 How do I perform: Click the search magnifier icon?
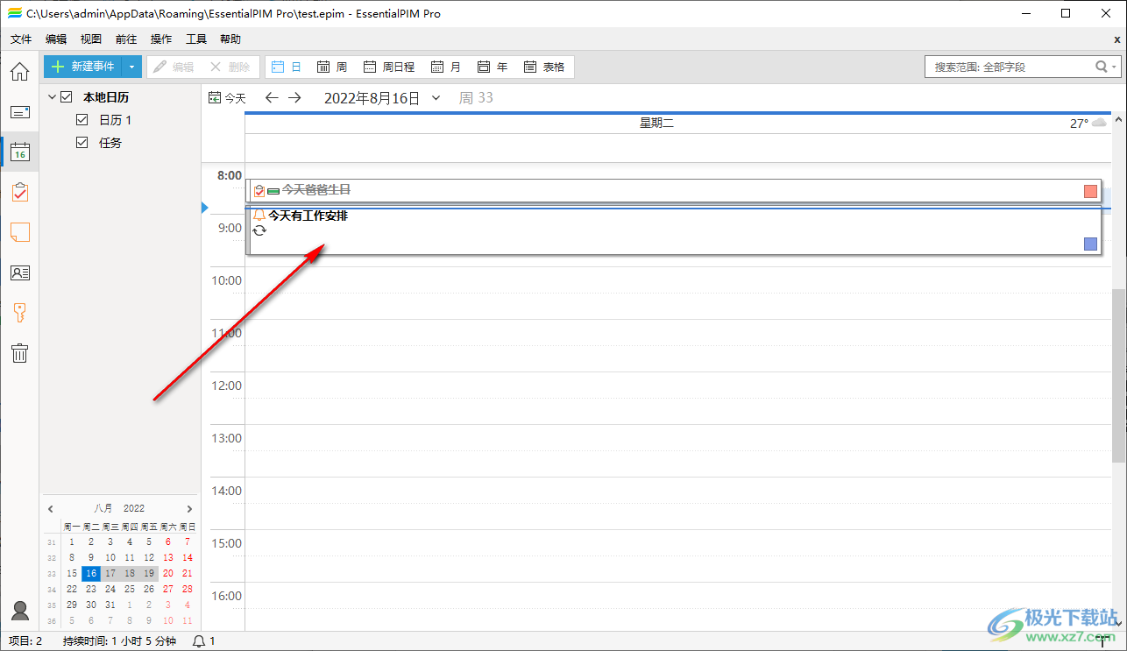coord(1101,67)
